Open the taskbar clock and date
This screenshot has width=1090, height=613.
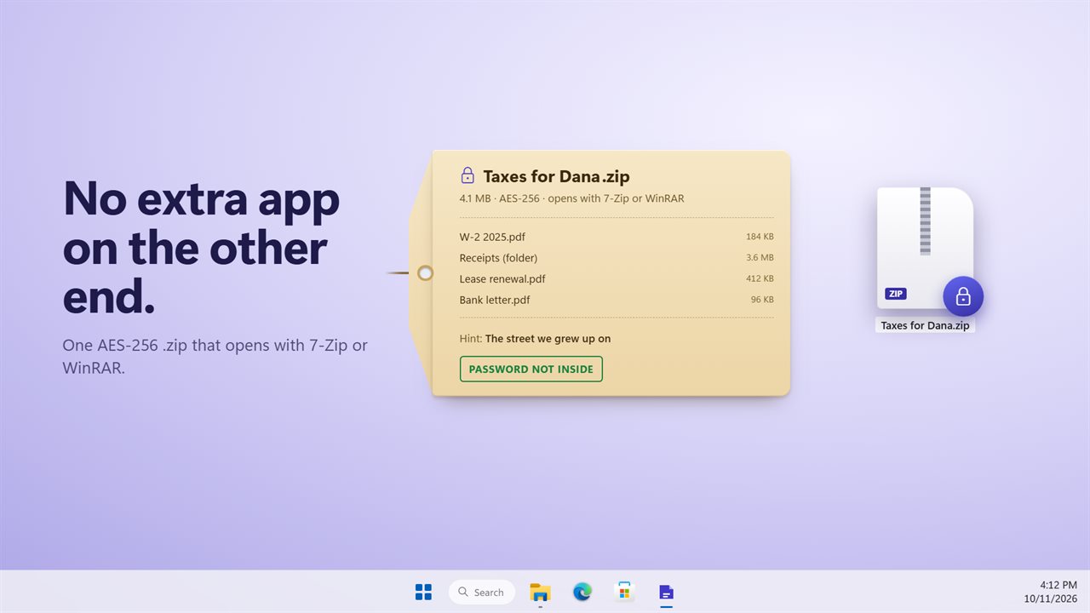pyautogui.click(x=1050, y=592)
